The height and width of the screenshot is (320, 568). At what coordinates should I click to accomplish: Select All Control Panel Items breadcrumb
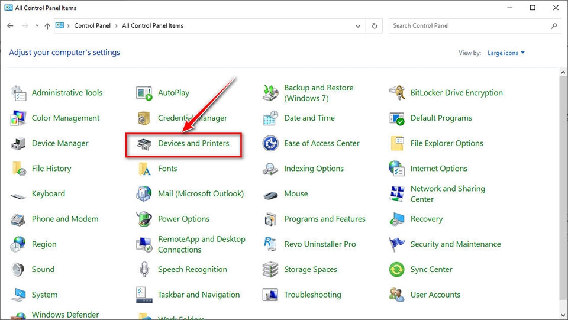[x=153, y=26]
